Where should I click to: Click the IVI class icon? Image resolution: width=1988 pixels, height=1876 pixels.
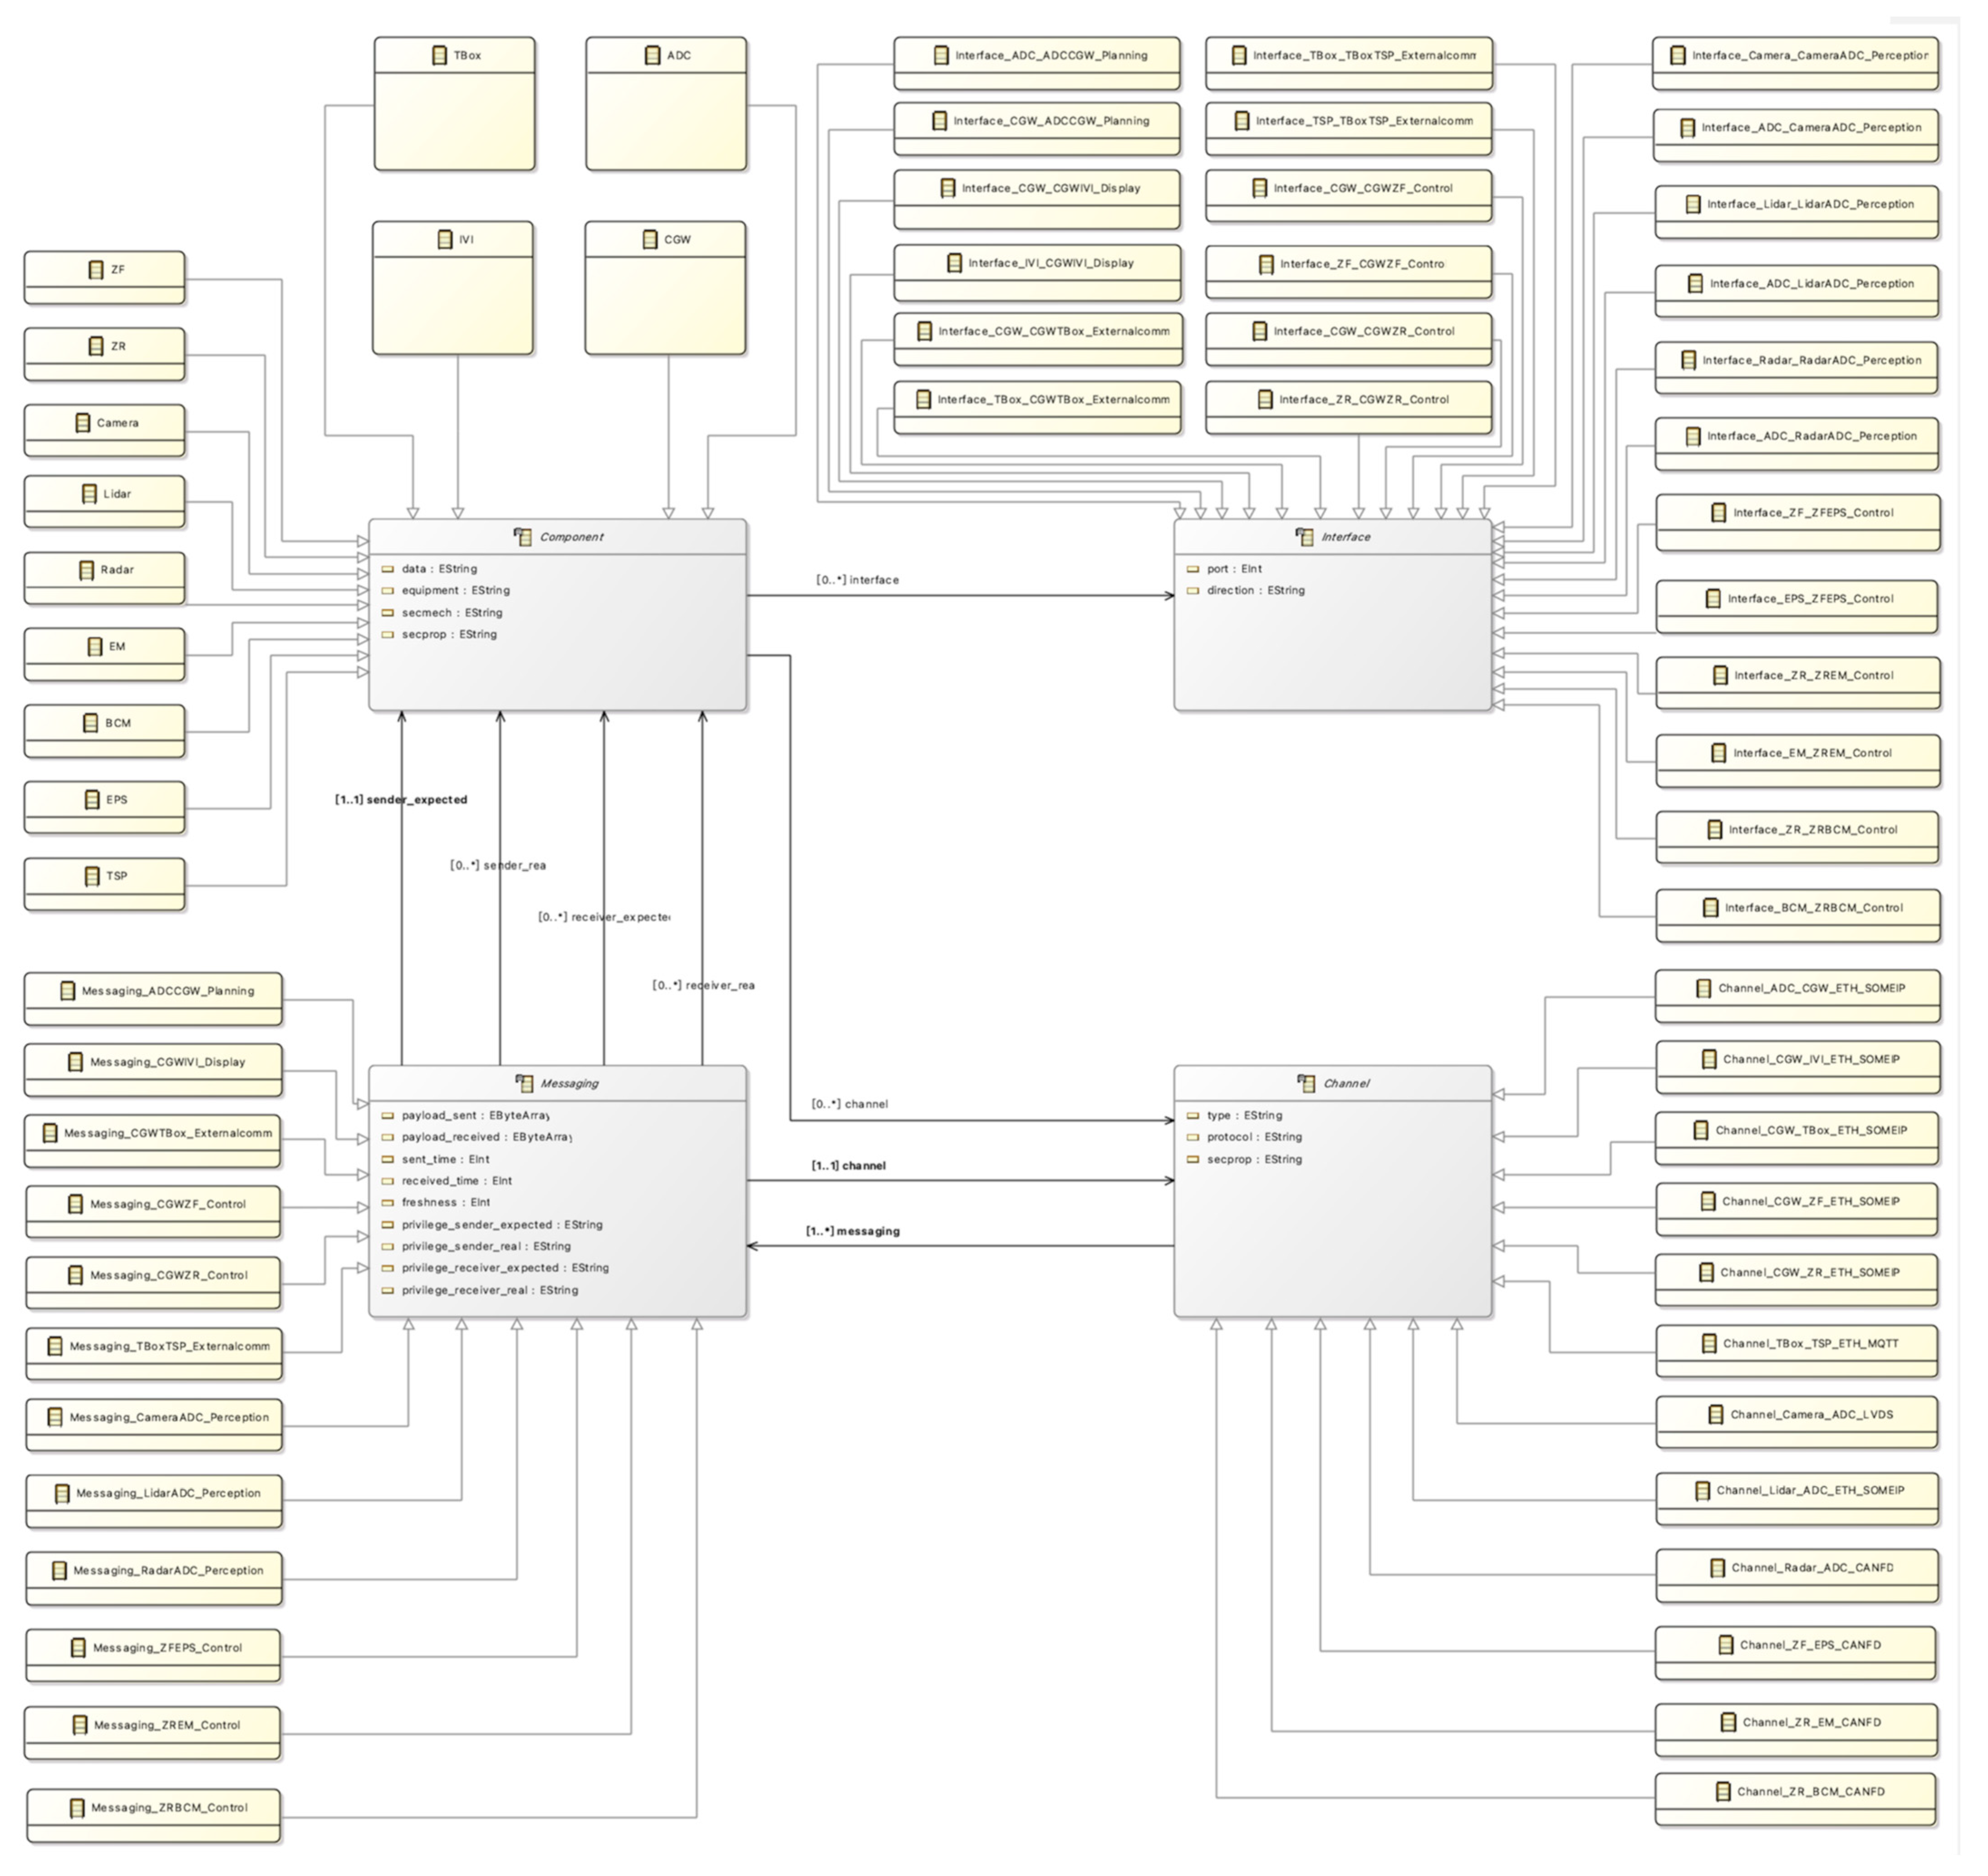click(445, 240)
